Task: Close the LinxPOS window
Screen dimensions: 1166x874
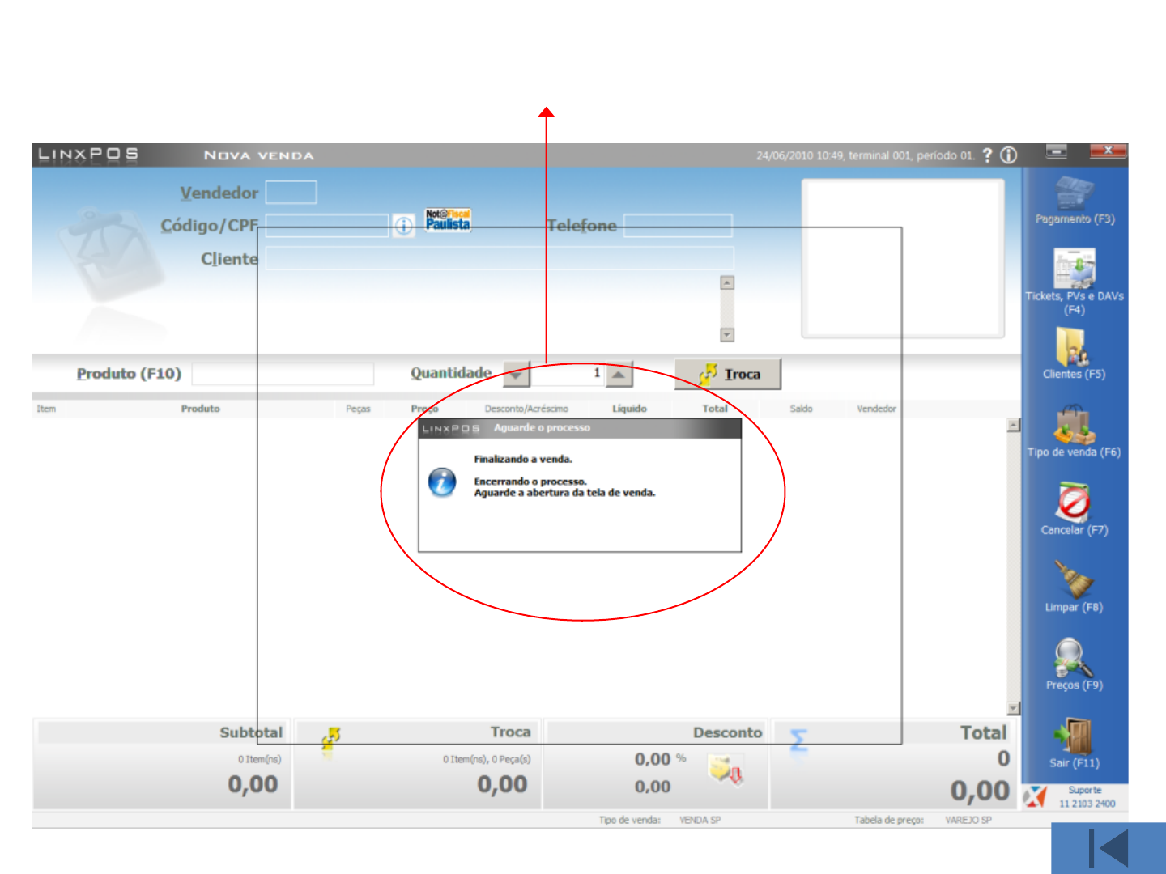Action: pos(1108,151)
